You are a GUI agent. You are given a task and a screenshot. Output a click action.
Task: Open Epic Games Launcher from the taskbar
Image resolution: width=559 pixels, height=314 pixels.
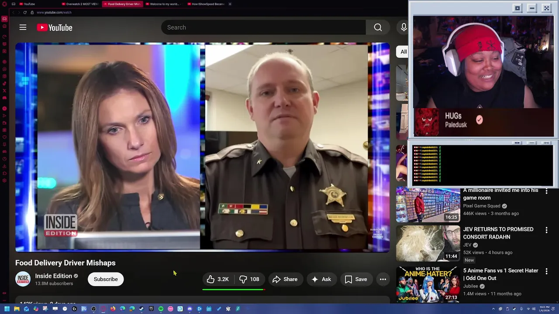(151, 309)
